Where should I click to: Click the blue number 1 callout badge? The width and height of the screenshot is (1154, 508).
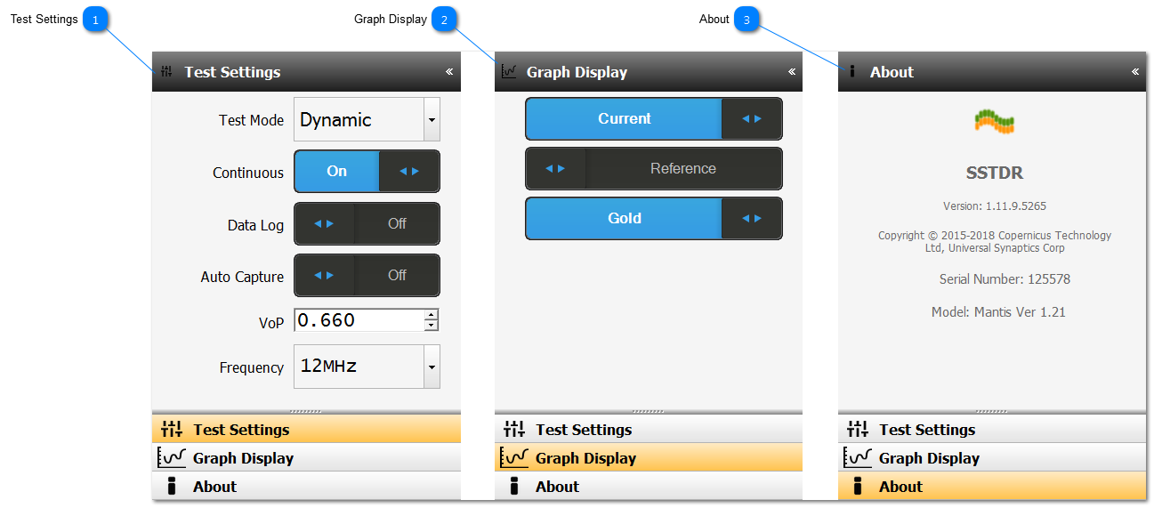[95, 19]
